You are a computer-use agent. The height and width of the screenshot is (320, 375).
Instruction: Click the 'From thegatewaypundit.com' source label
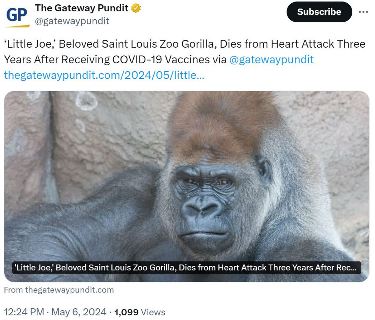(59, 290)
